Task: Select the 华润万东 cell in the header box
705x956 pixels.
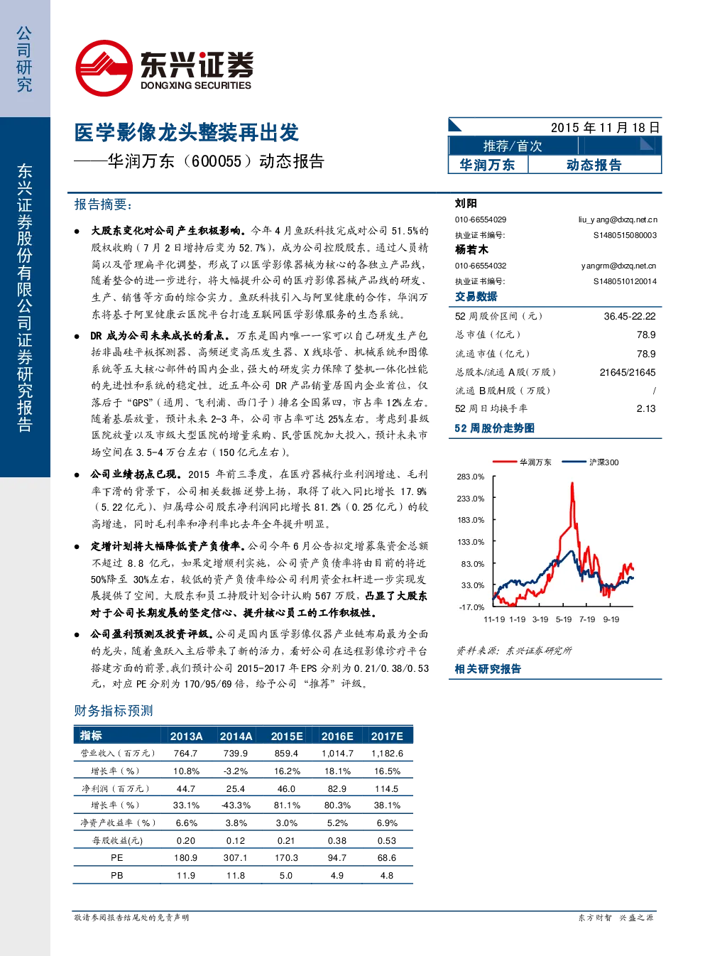Action: point(488,165)
